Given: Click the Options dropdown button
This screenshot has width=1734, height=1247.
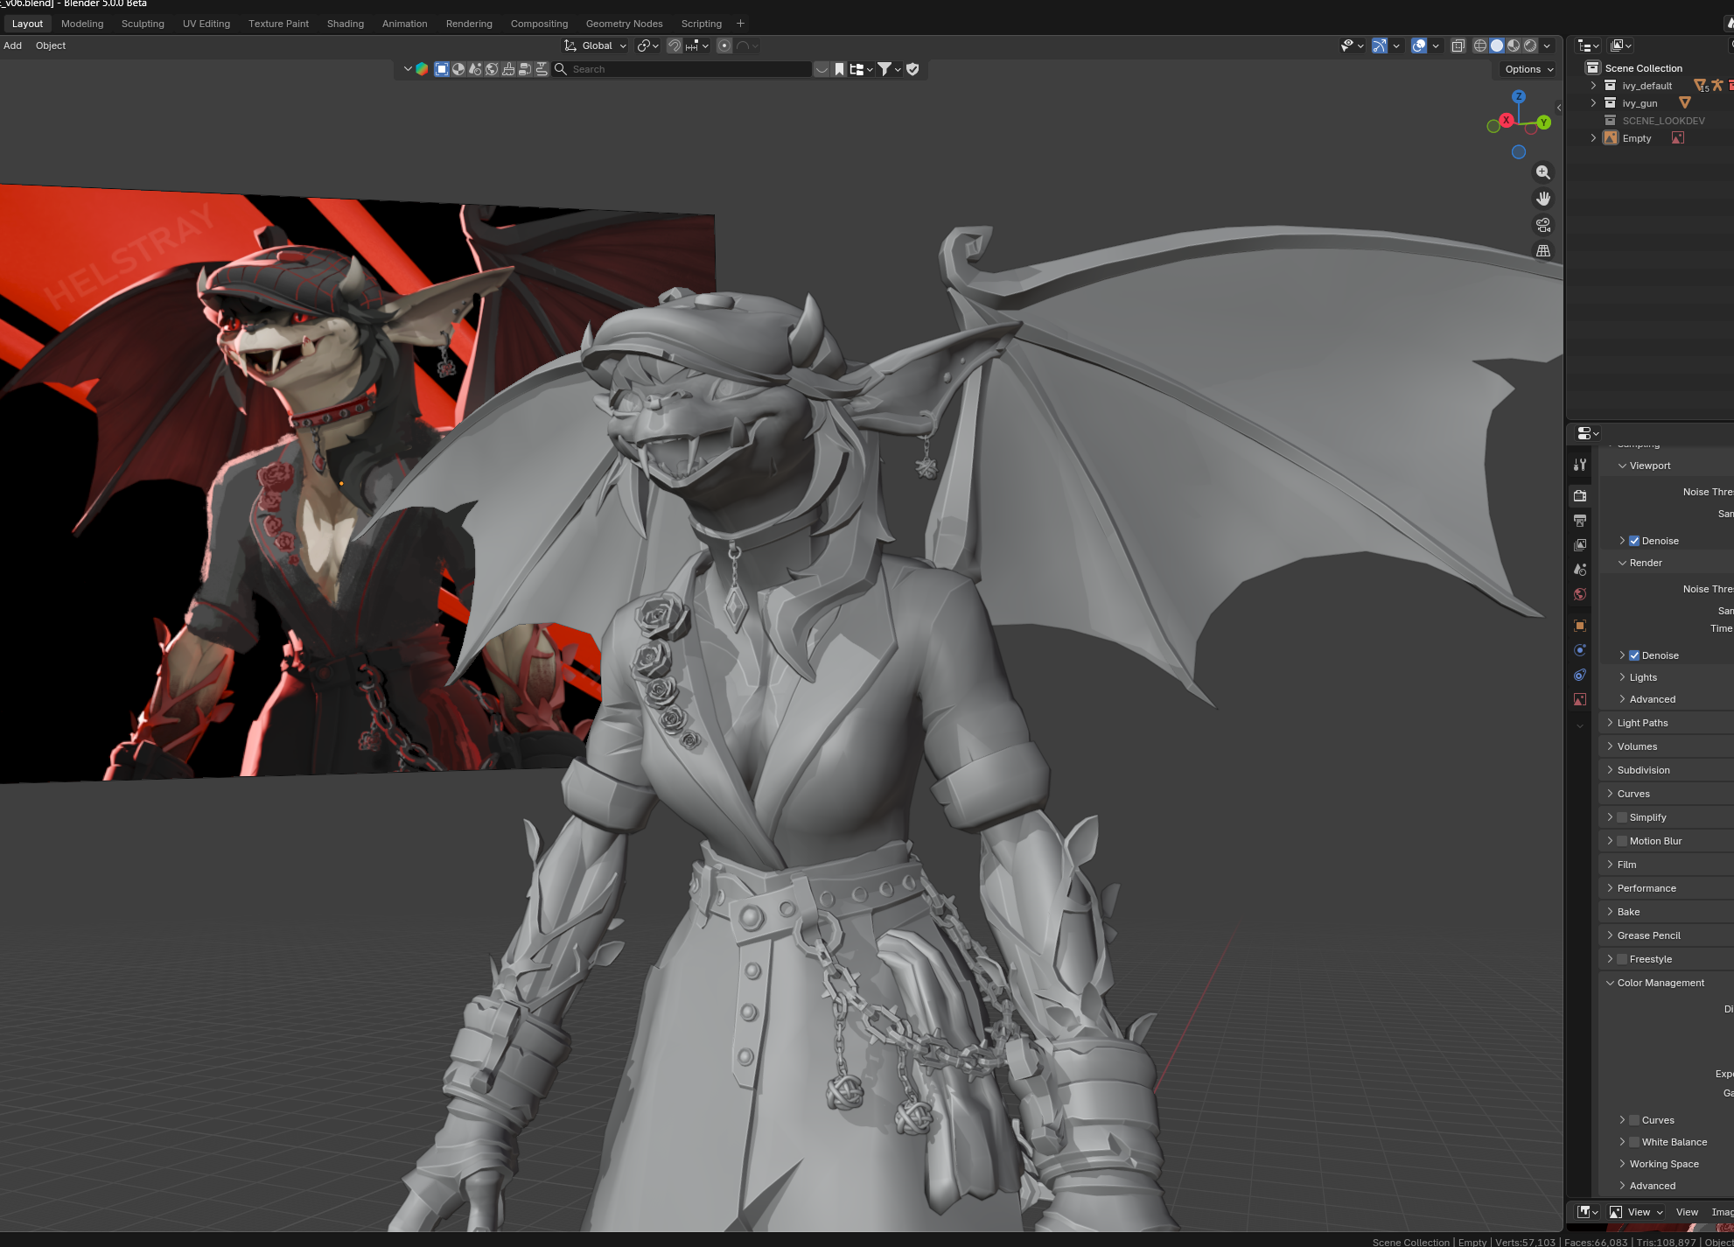Looking at the screenshot, I should pyautogui.click(x=1528, y=69).
